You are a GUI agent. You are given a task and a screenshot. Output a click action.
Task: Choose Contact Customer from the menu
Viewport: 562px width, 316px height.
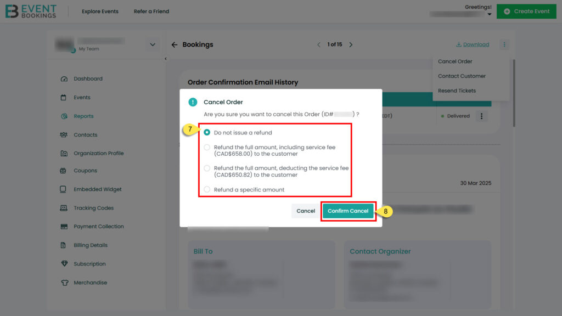462,76
